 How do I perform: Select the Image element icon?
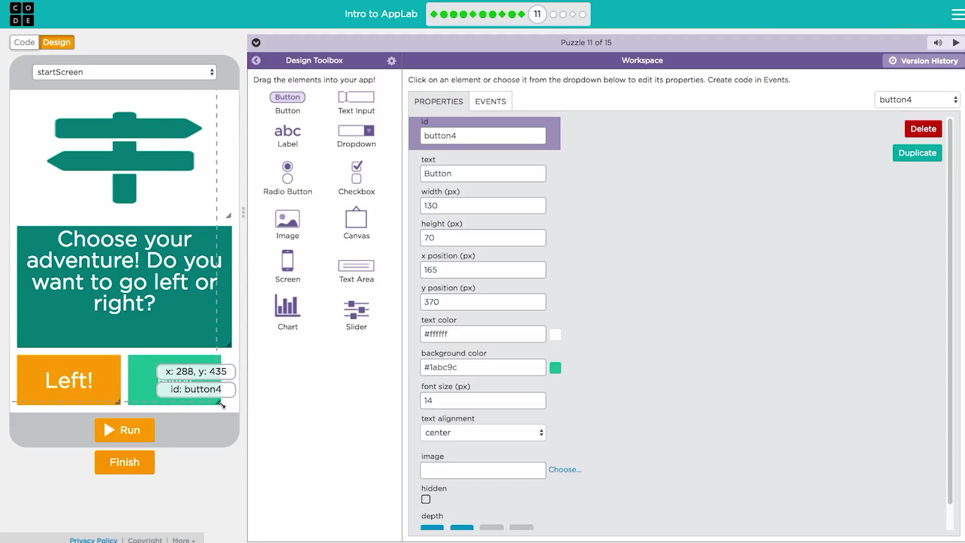[x=287, y=218]
